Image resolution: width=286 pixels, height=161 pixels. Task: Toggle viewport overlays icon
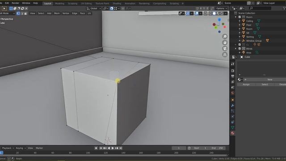pos(197,13)
